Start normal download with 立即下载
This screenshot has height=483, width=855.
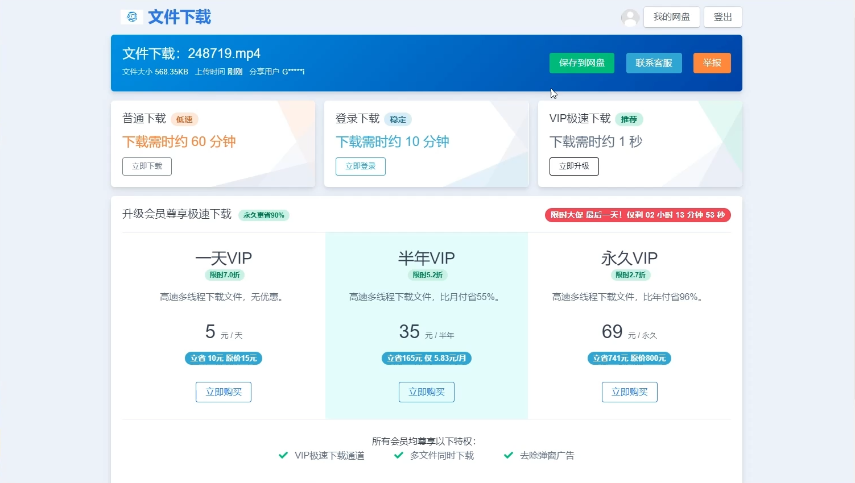tap(147, 166)
